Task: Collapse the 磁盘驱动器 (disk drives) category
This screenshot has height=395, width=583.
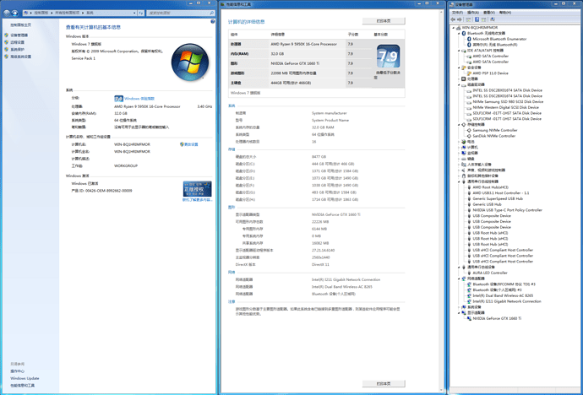Action: tap(459, 84)
